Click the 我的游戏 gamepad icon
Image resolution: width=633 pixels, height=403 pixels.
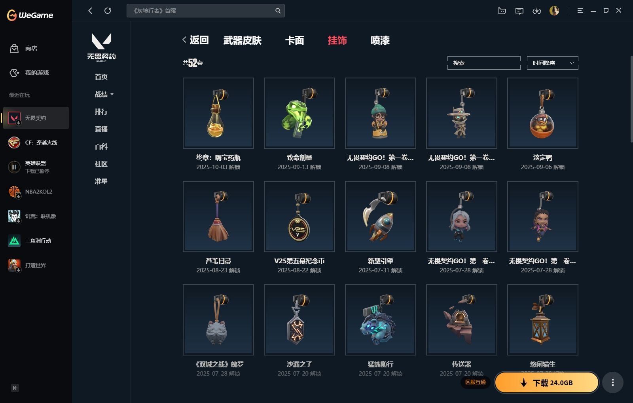click(x=14, y=73)
